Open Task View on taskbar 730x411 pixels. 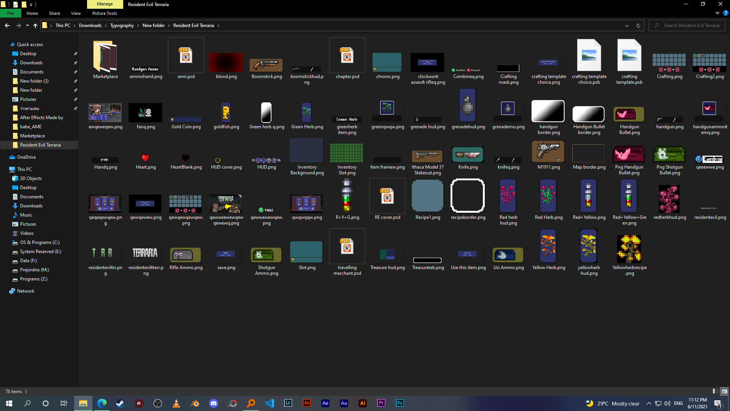pyautogui.click(x=64, y=403)
